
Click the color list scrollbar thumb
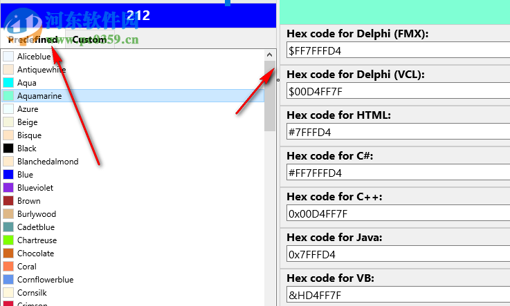pyautogui.click(x=270, y=96)
